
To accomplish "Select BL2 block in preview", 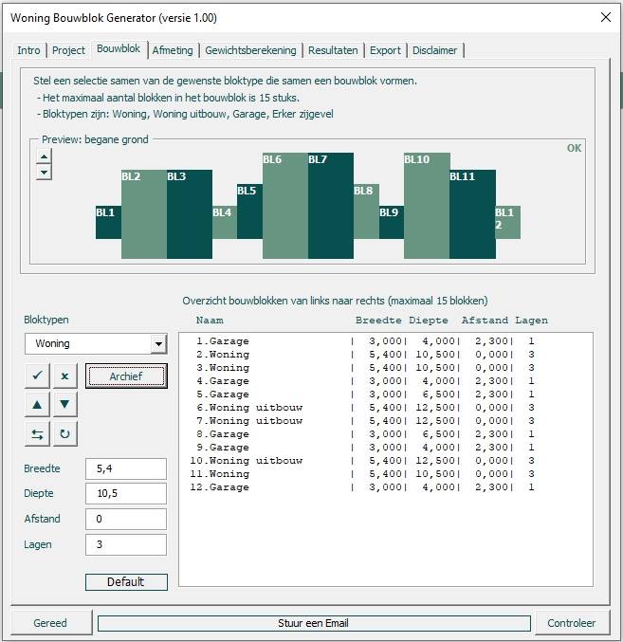I will pos(144,214).
